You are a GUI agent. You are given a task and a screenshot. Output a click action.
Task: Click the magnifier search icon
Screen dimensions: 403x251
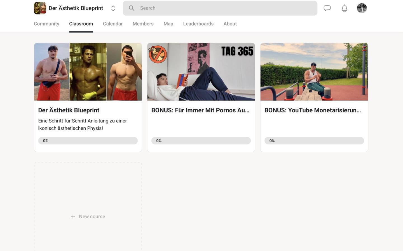point(132,8)
